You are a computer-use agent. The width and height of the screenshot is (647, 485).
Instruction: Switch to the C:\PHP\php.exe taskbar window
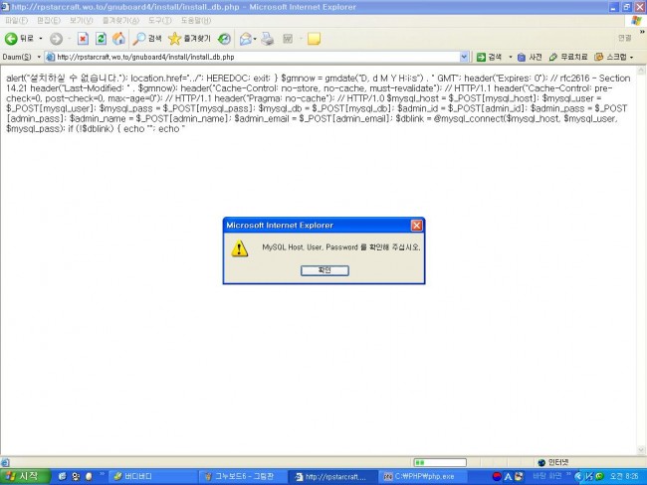click(422, 477)
